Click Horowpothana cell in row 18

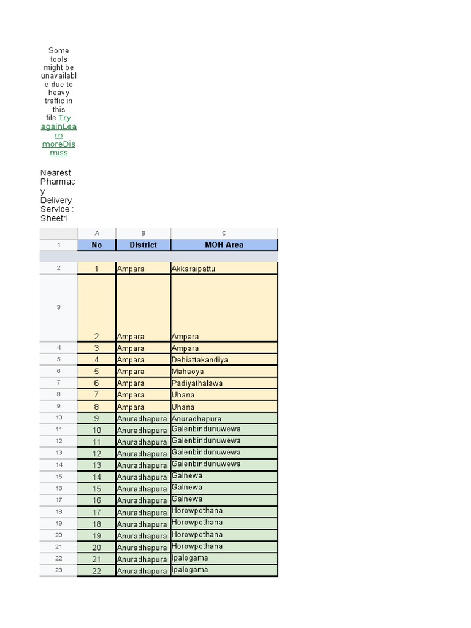[x=224, y=512]
